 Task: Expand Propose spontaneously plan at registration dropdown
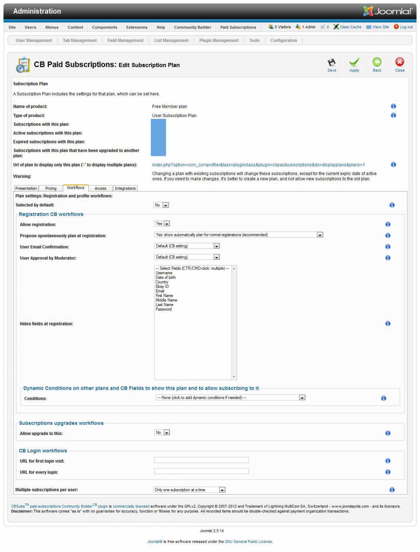(x=239, y=235)
